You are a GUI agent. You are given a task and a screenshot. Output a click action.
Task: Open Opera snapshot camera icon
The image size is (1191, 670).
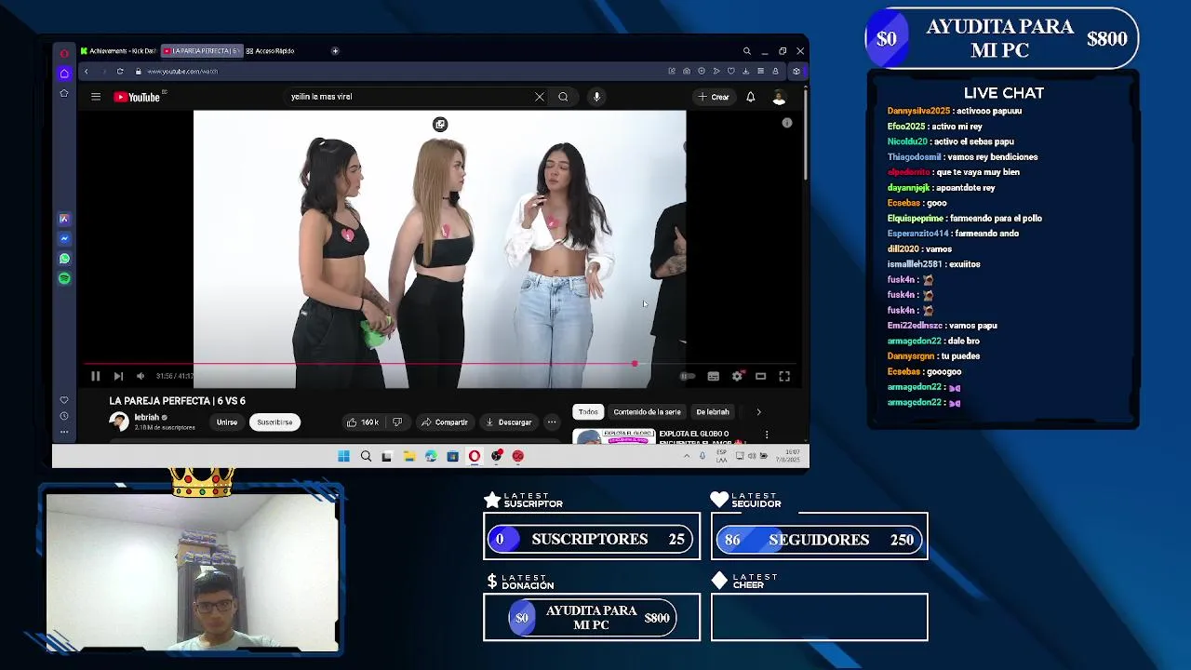(x=687, y=72)
